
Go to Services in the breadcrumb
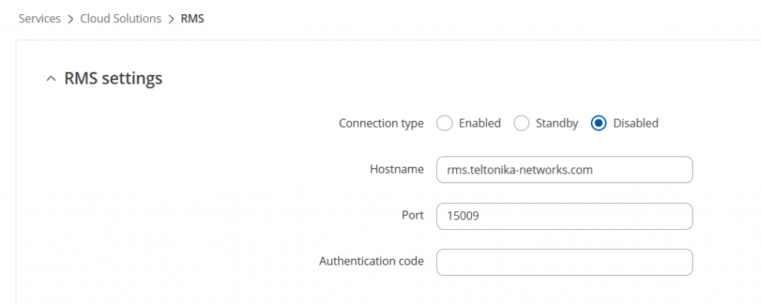[x=39, y=19]
